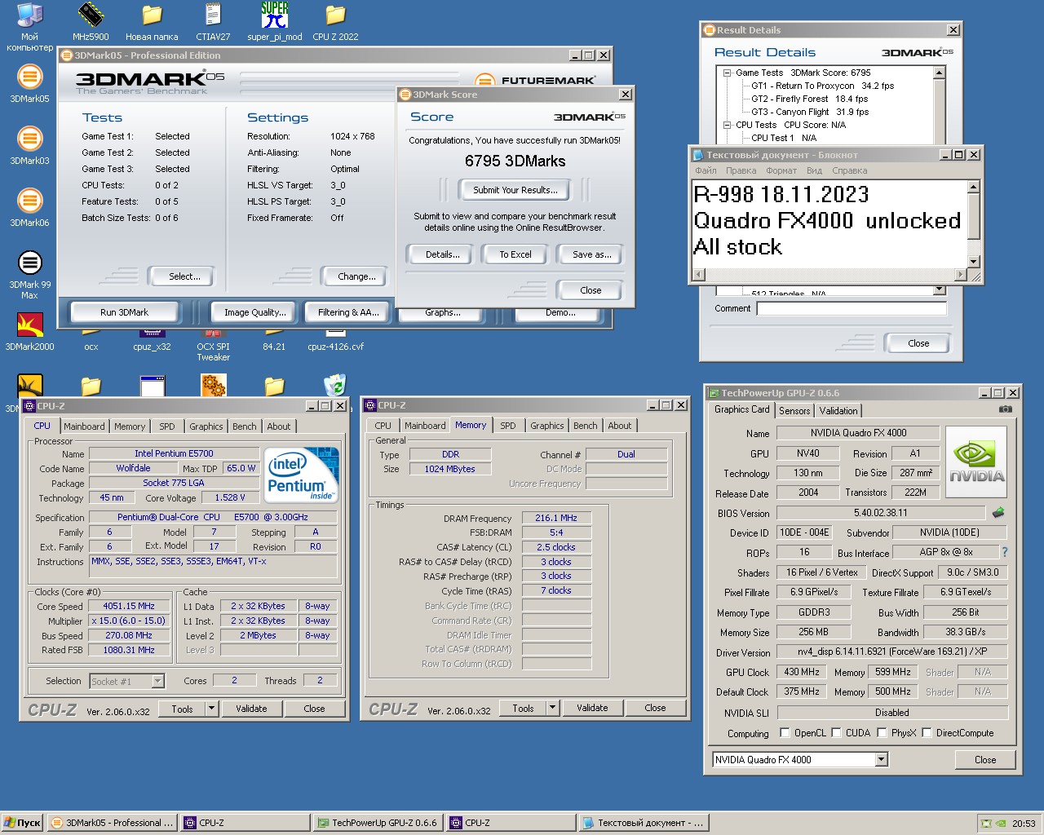Click the Пуск Start button
This screenshot has height=835, width=1044.
coord(22,823)
